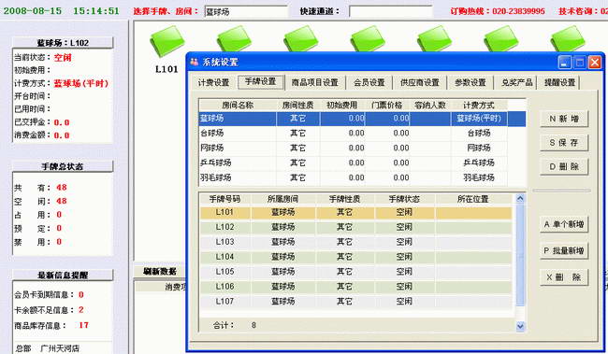Click the 系统设置 title bar icon
This screenshot has height=354, width=608.
click(195, 62)
